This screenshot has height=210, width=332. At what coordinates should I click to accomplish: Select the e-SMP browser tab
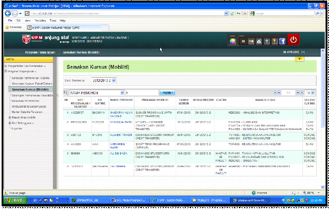[x=64, y=27]
